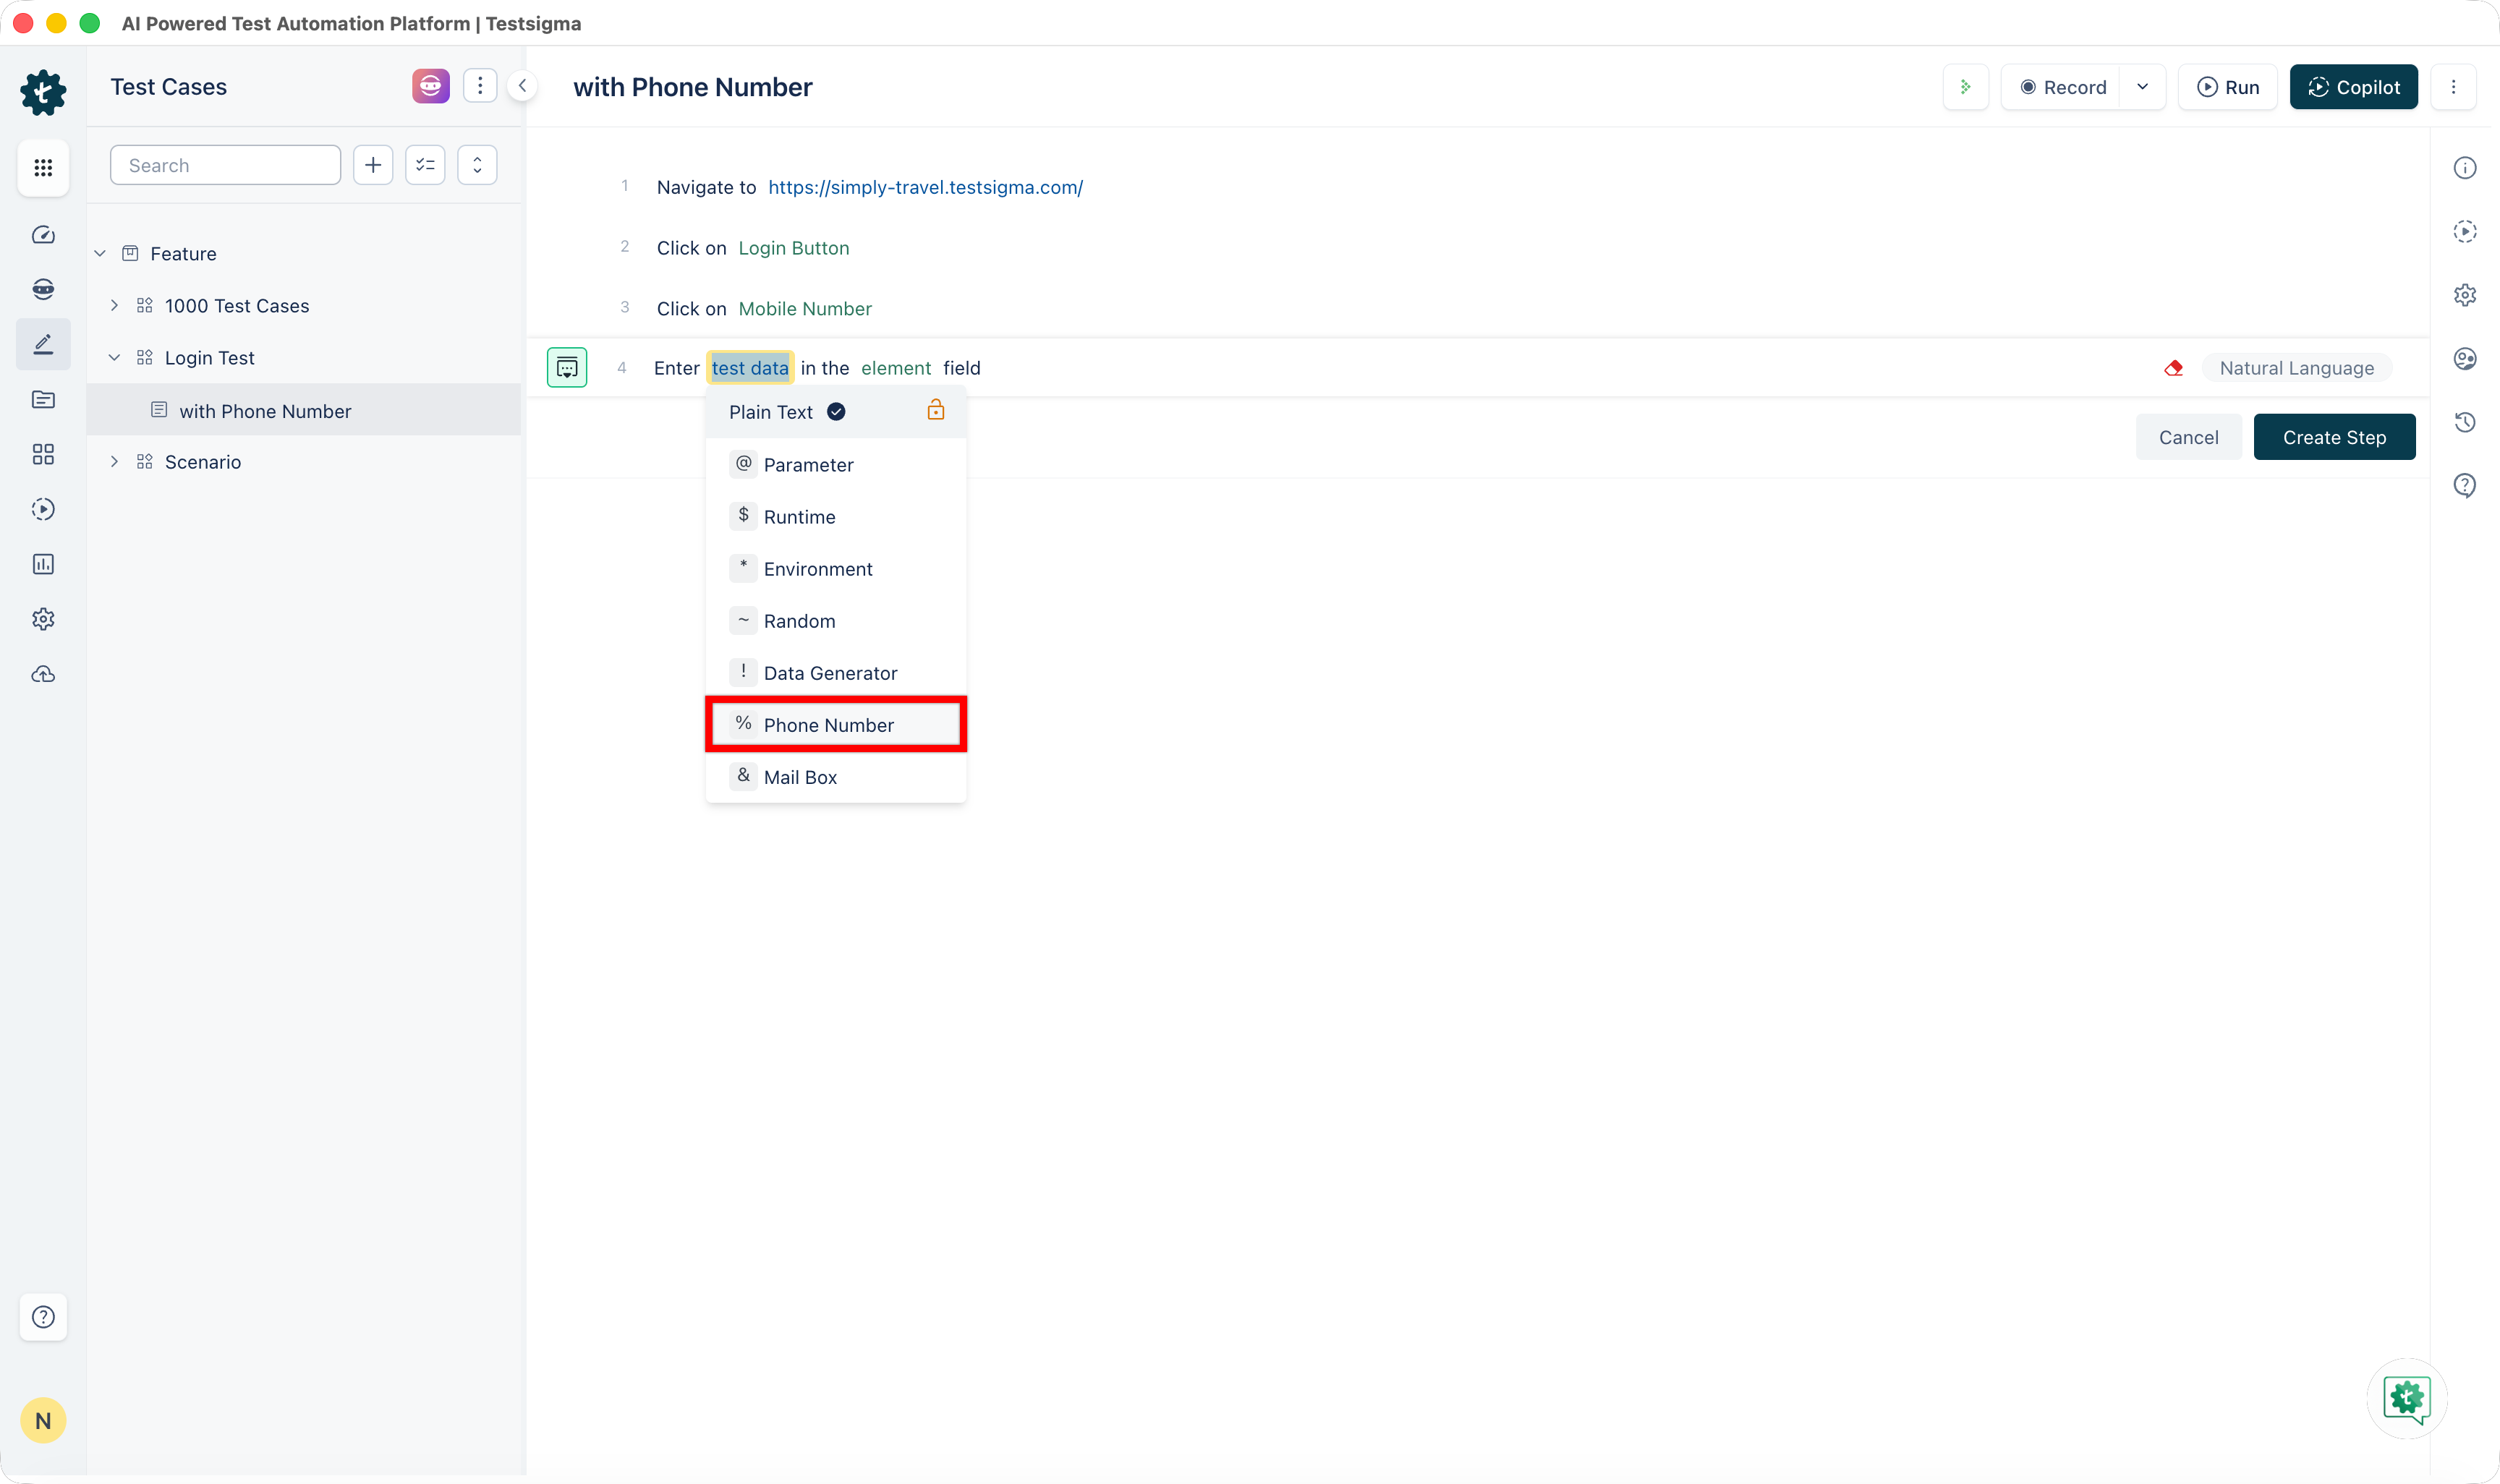Click the pink AI assistant icon
Image resolution: width=2500 pixels, height=1484 pixels.
(x=431, y=86)
